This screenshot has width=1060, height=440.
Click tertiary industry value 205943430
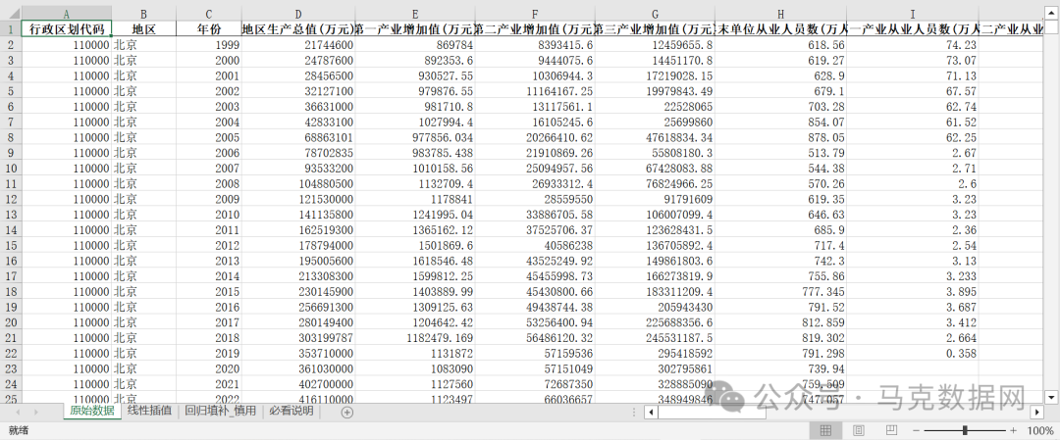click(655, 307)
